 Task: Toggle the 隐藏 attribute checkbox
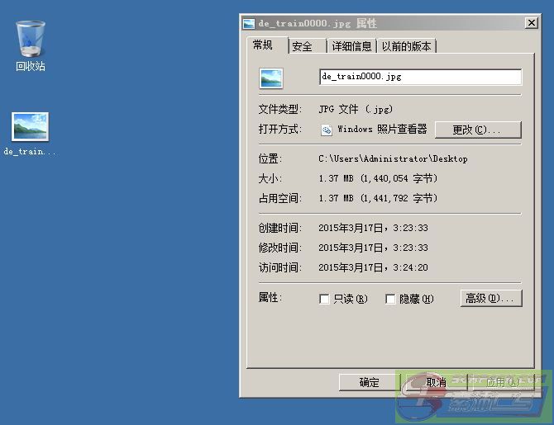390,299
